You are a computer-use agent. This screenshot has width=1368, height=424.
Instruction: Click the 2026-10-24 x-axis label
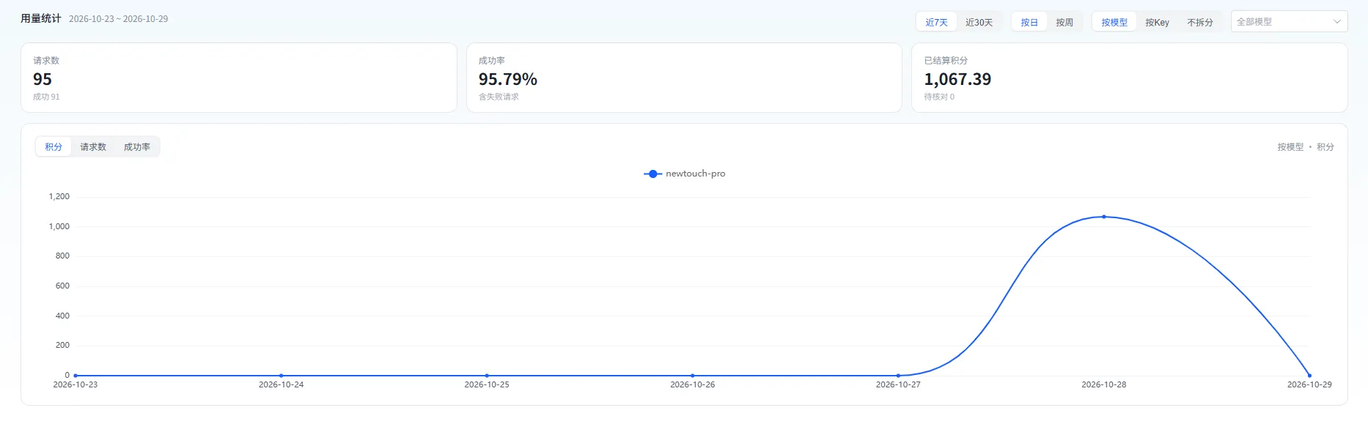(281, 384)
